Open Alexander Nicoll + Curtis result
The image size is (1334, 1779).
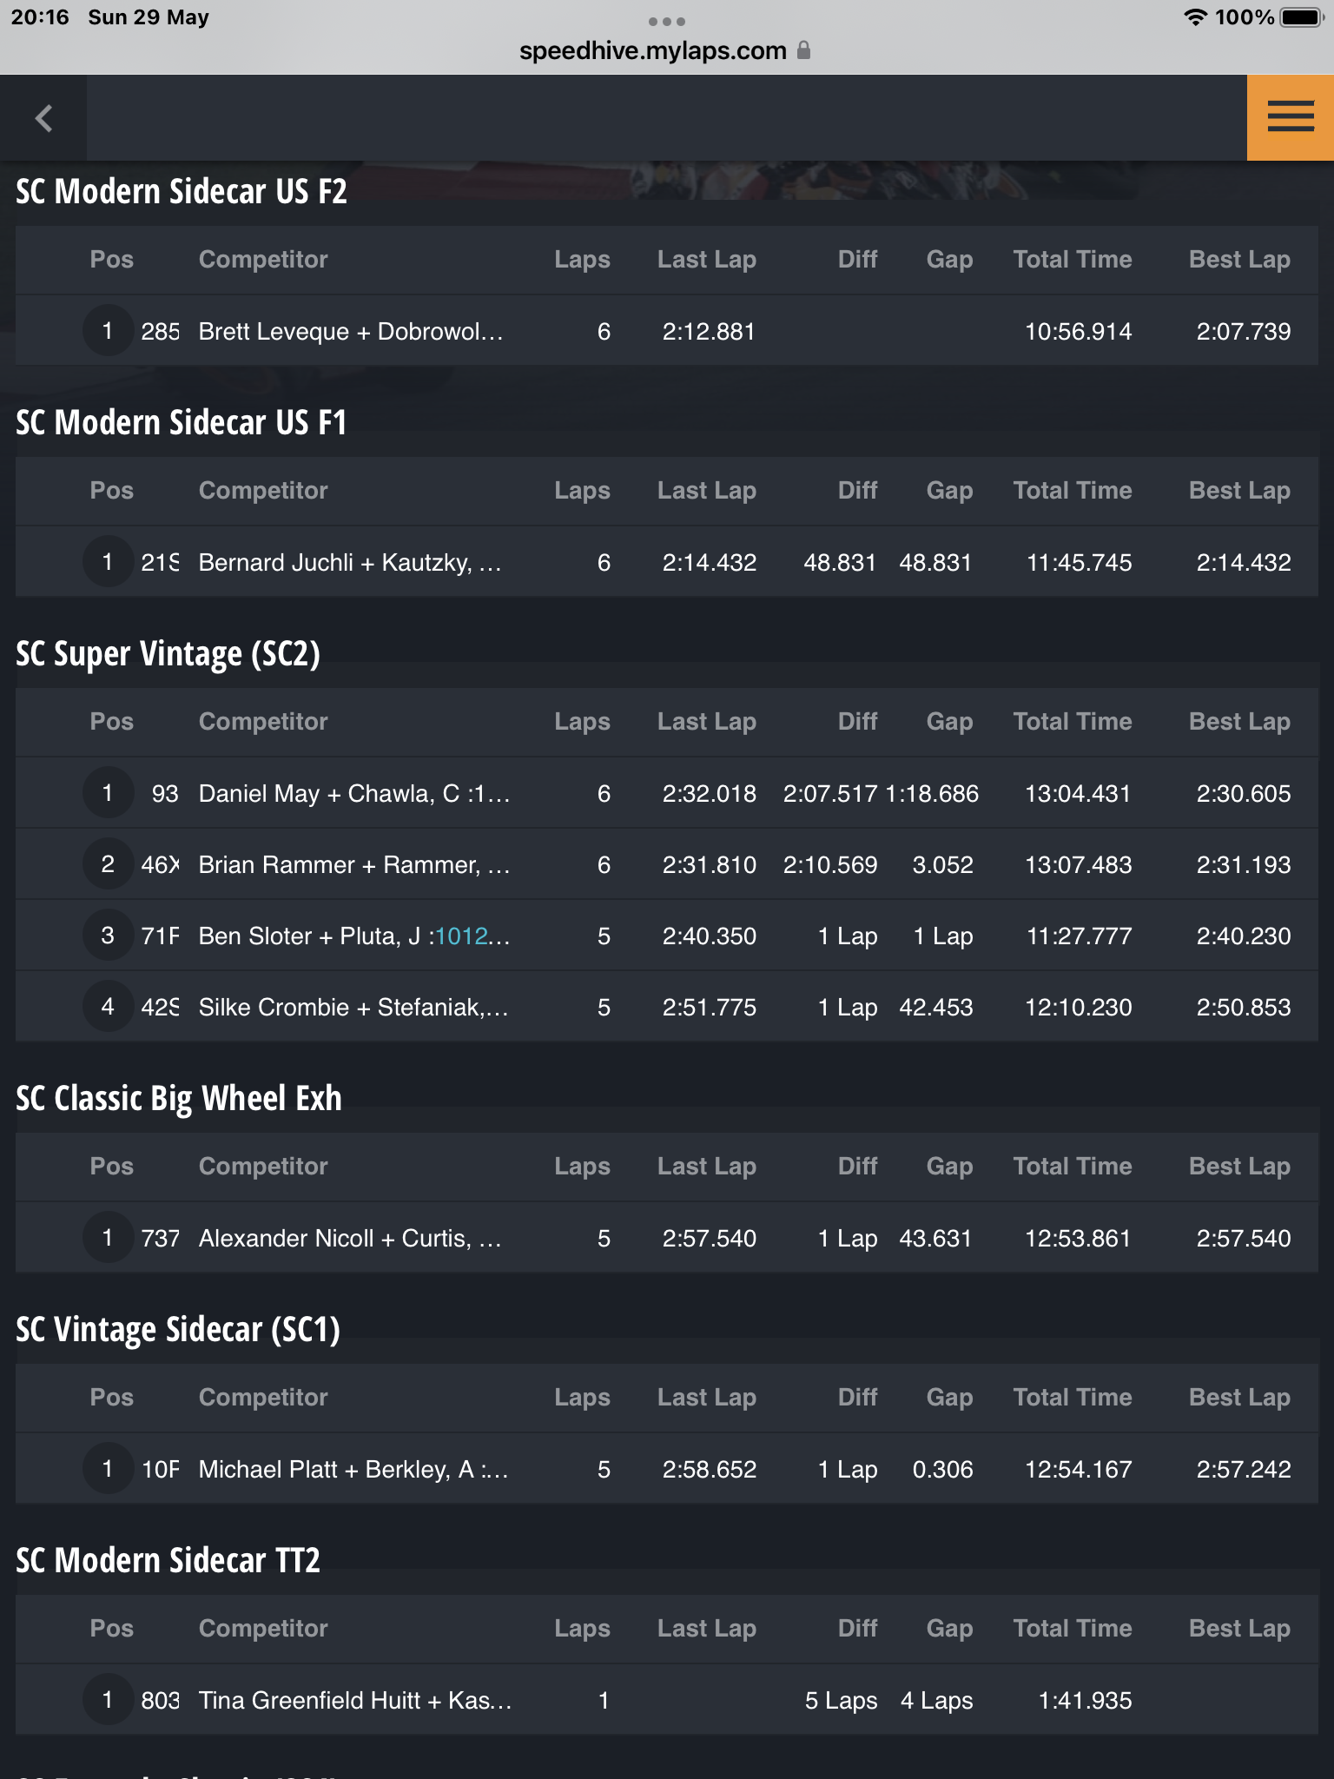pos(667,1238)
